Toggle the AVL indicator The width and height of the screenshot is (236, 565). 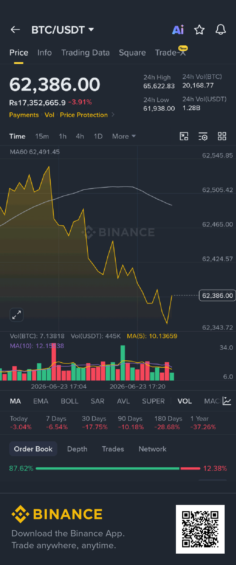click(123, 401)
